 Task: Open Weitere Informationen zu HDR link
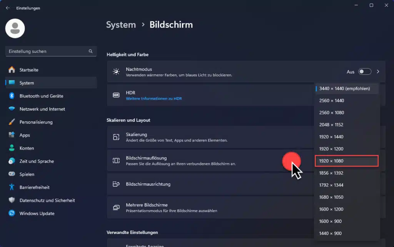click(154, 98)
